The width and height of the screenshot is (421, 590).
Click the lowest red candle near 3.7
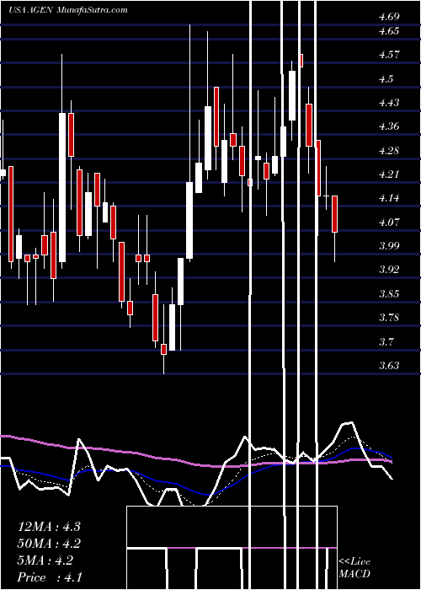[163, 349]
